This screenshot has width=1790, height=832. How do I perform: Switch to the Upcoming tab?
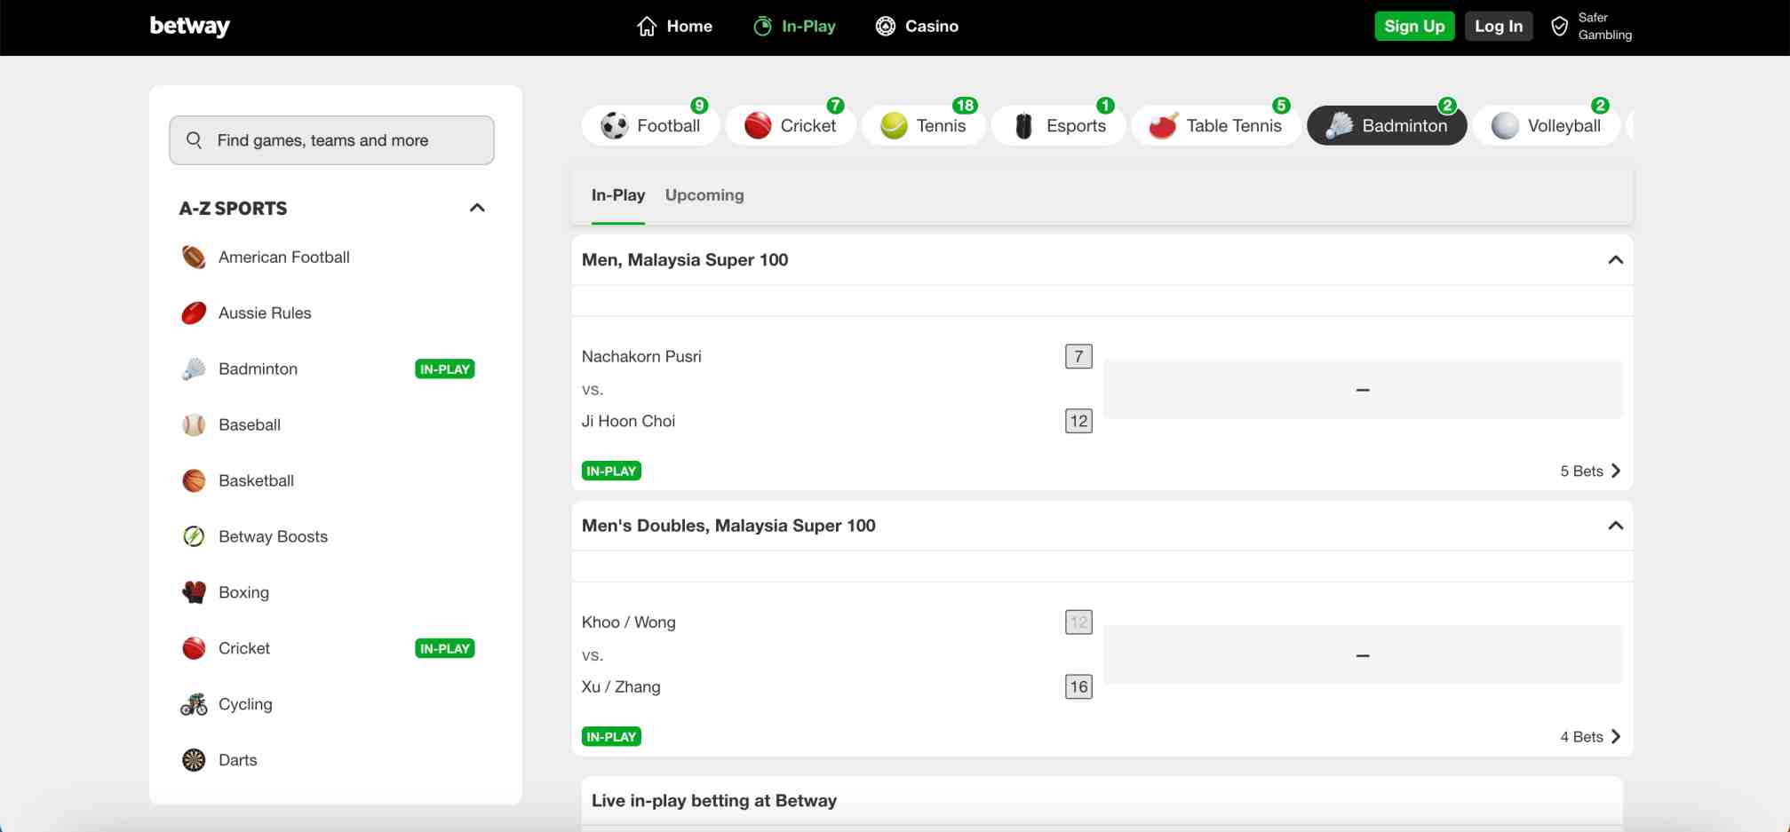[x=704, y=195]
